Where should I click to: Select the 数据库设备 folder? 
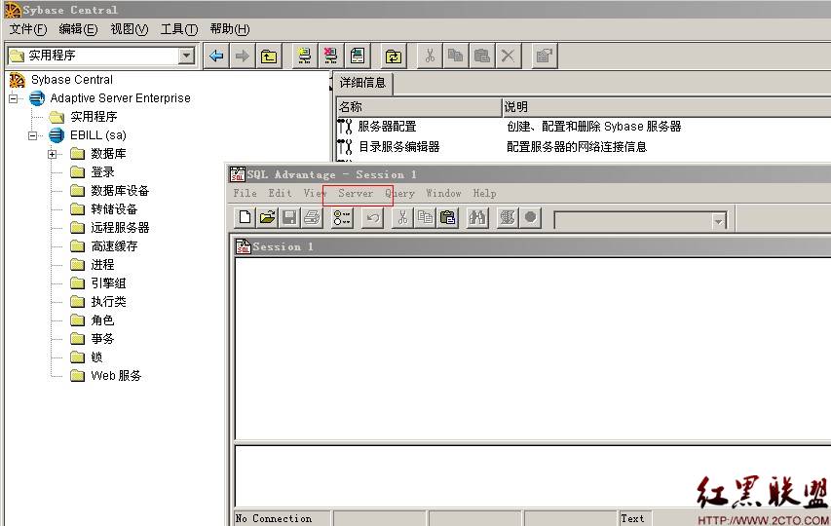[120, 191]
